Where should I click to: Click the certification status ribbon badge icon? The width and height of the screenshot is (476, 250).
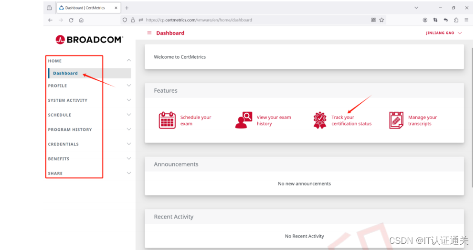[x=320, y=120]
